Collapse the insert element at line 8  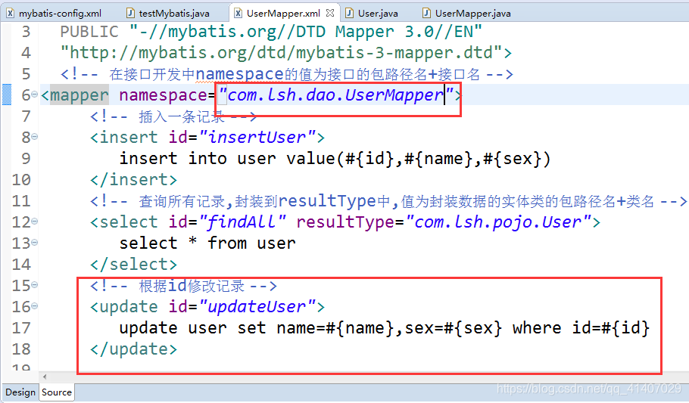point(35,137)
